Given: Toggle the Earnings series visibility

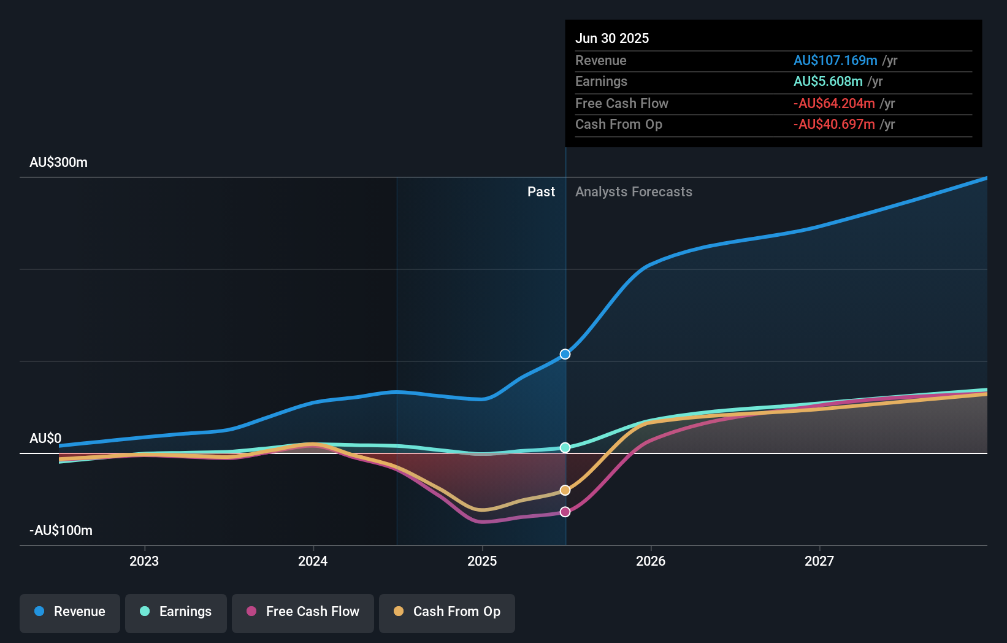Looking at the screenshot, I should (x=175, y=612).
